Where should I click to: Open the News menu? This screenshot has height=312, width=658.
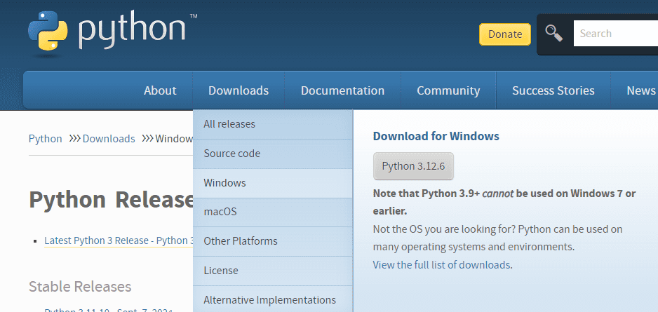pyautogui.click(x=640, y=90)
